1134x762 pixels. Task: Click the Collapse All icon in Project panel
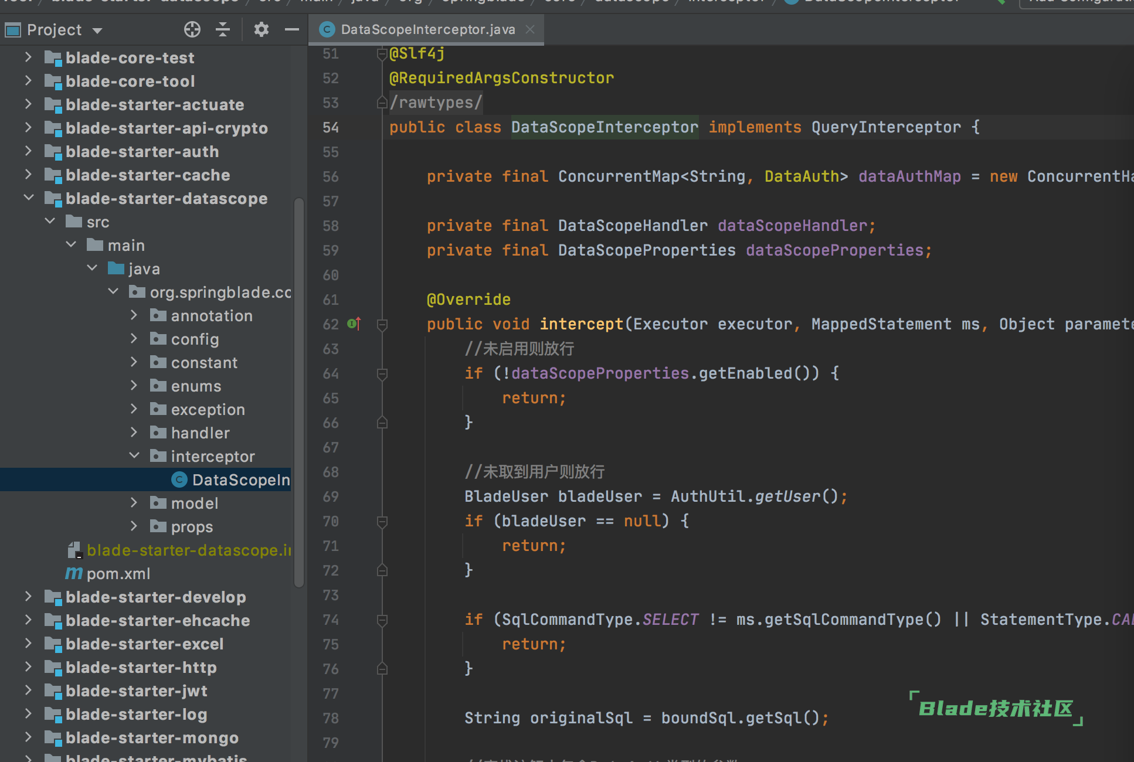[x=223, y=29]
